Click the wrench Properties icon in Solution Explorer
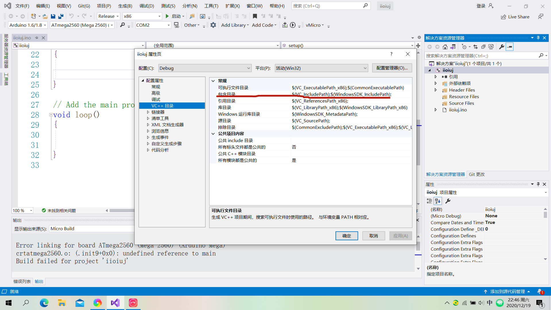The width and height of the screenshot is (551, 310). coord(501,47)
